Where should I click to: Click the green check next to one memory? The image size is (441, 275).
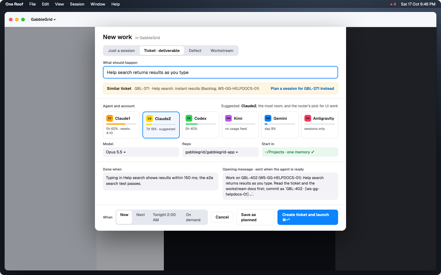[313, 152]
